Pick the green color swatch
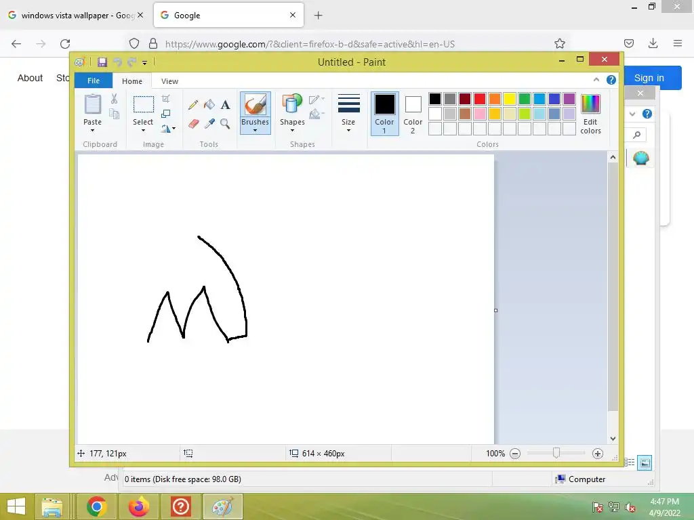This screenshot has height=520, width=694. [x=525, y=99]
